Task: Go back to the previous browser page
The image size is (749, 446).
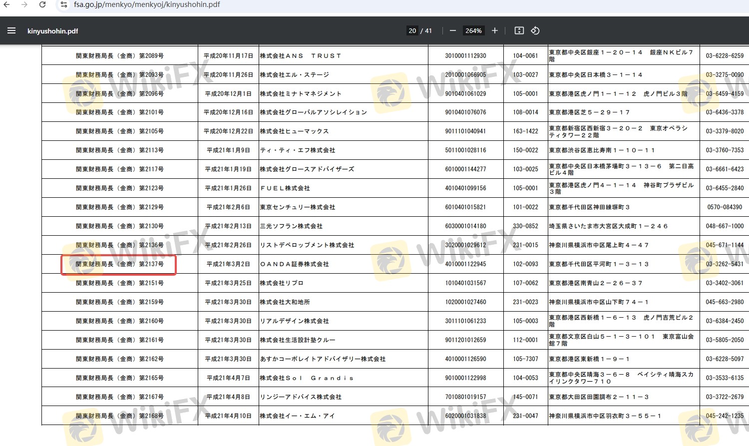Action: click(6, 4)
